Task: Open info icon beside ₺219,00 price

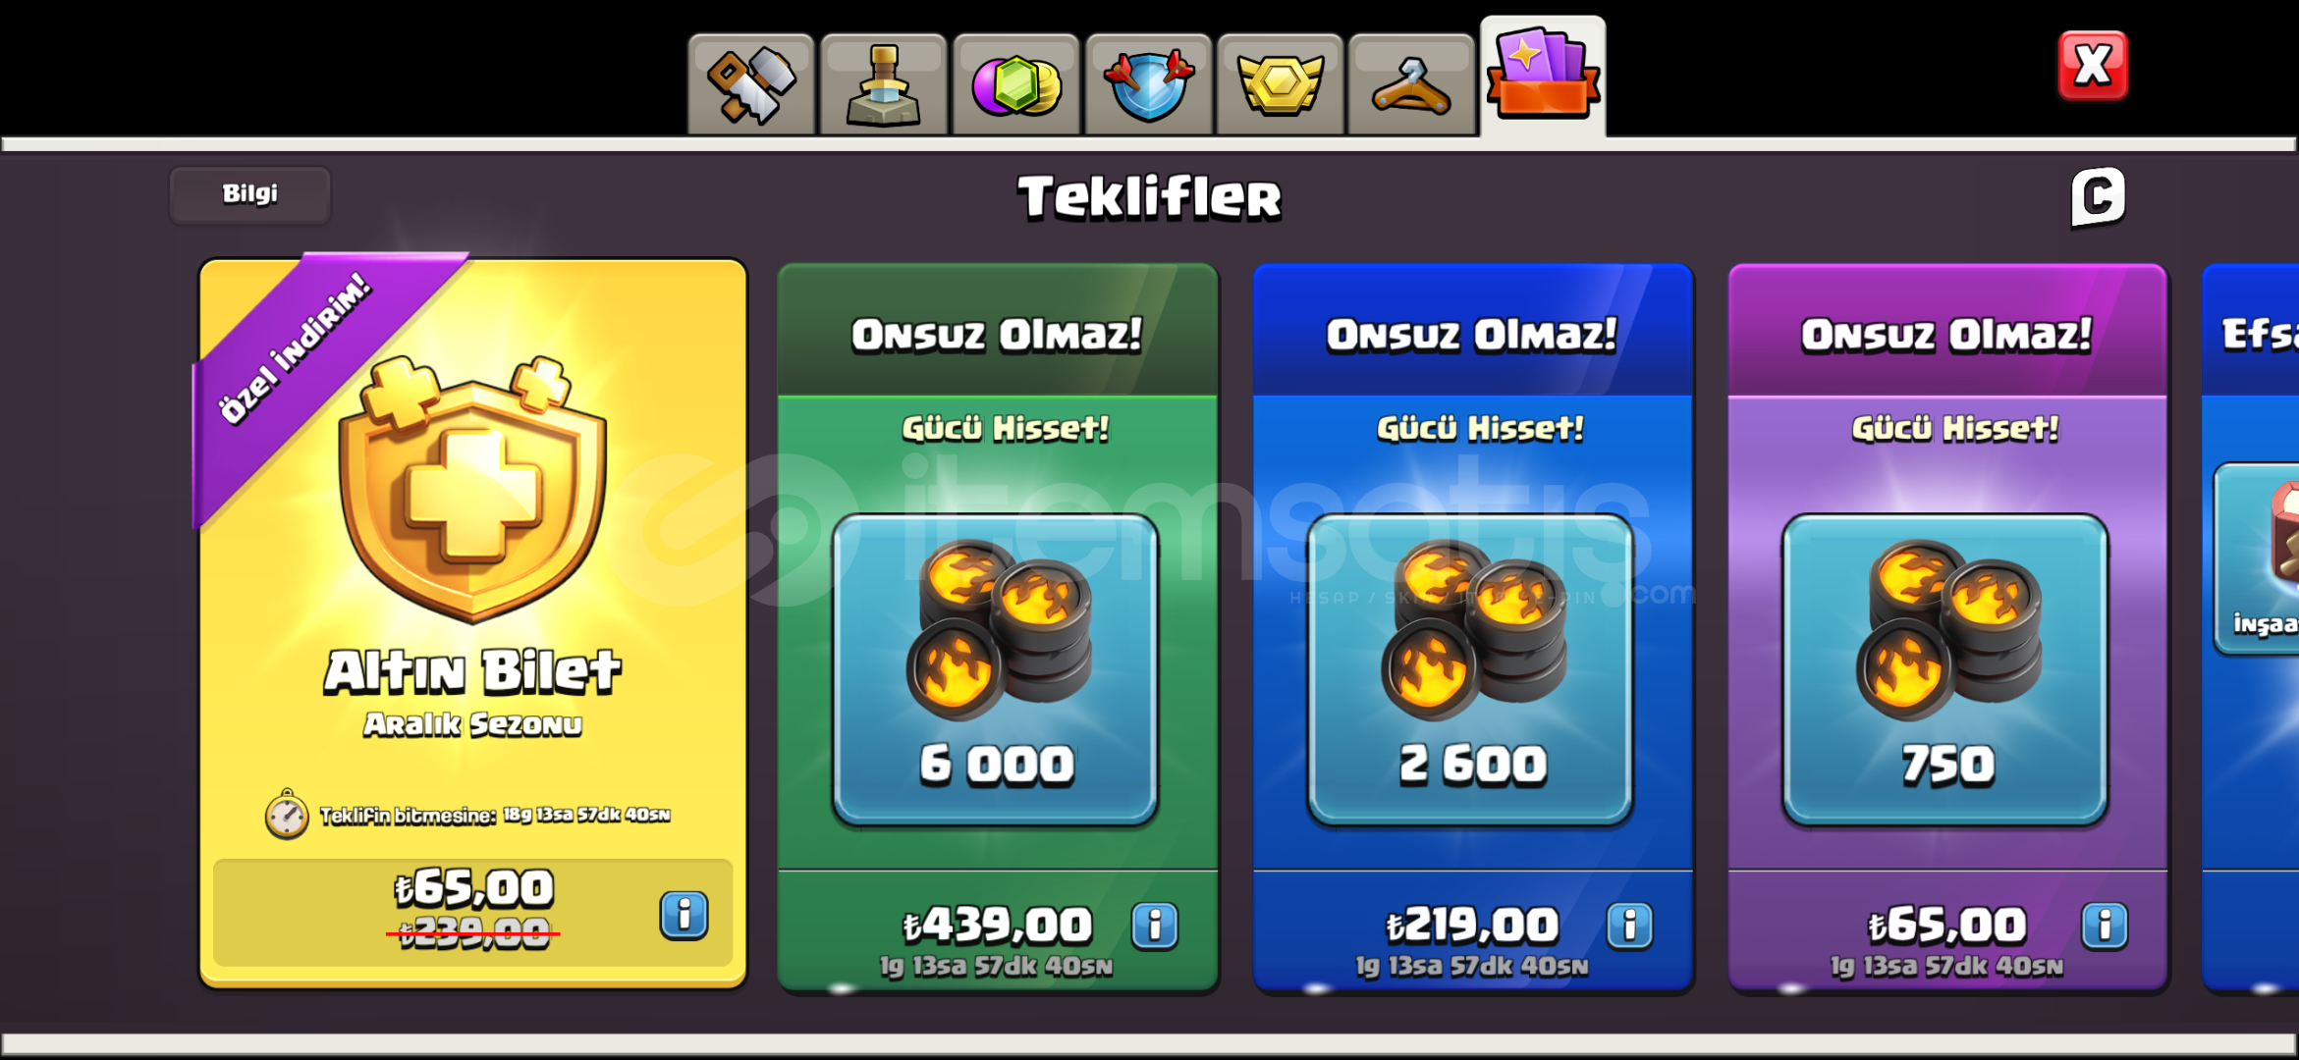Action: pos(1630,926)
